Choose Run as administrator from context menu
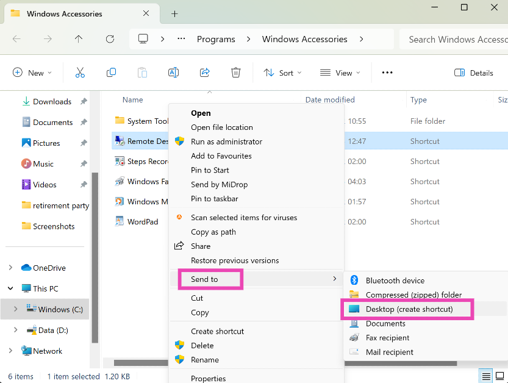 [x=226, y=141]
